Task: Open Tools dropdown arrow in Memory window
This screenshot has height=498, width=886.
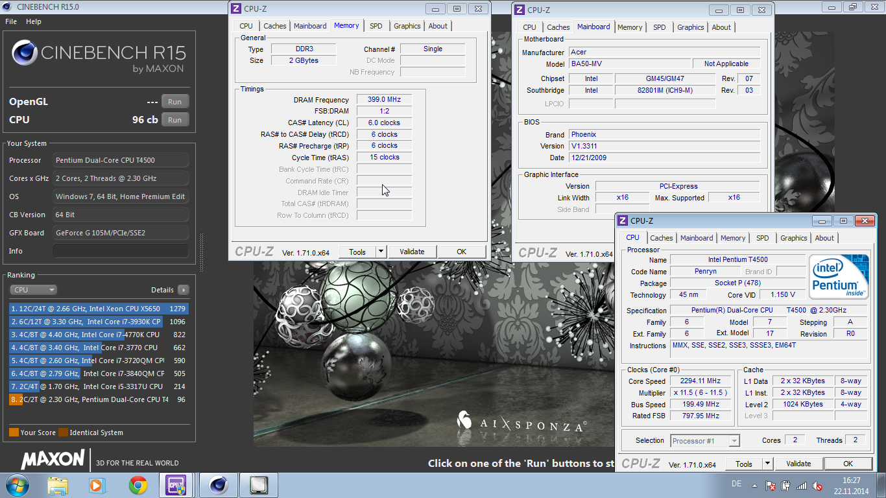Action: point(381,252)
